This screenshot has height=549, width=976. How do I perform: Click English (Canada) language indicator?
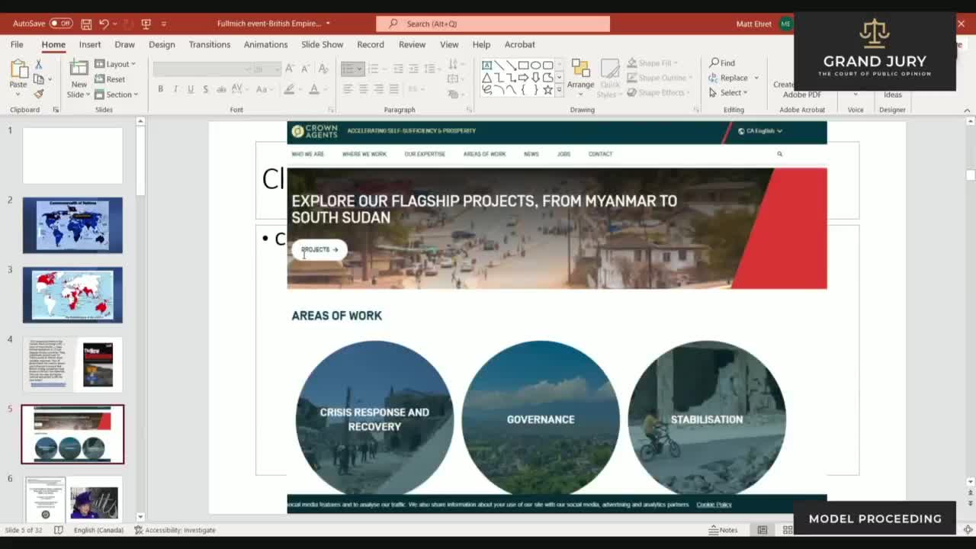pos(98,530)
